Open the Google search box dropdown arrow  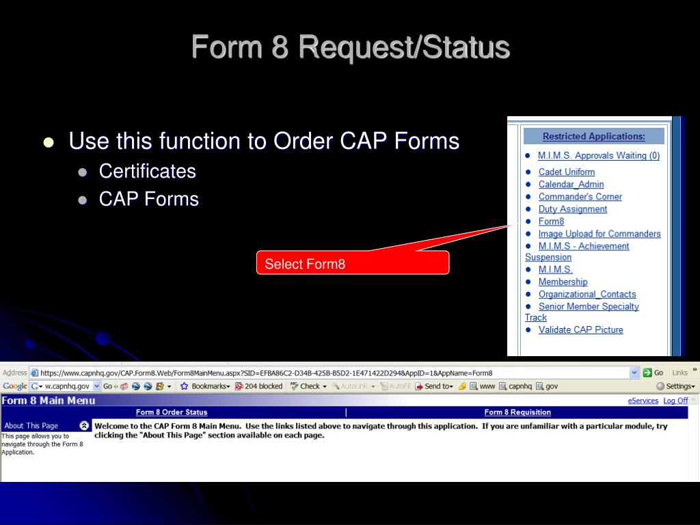[x=97, y=386]
